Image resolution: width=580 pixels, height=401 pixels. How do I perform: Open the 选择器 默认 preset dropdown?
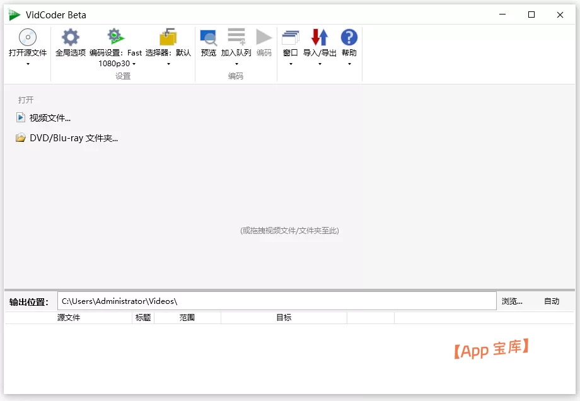(x=168, y=63)
